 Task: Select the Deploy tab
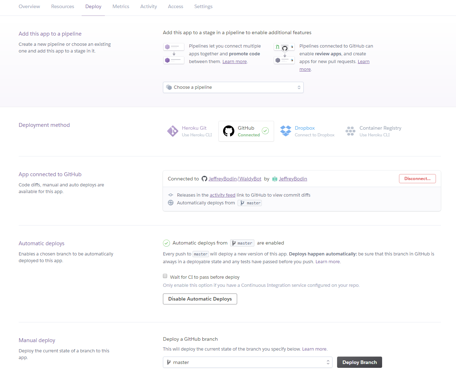(x=93, y=6)
